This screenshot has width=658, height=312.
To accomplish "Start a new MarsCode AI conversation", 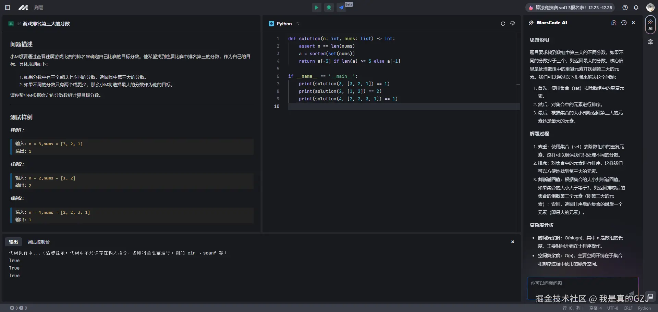I will point(614,23).
